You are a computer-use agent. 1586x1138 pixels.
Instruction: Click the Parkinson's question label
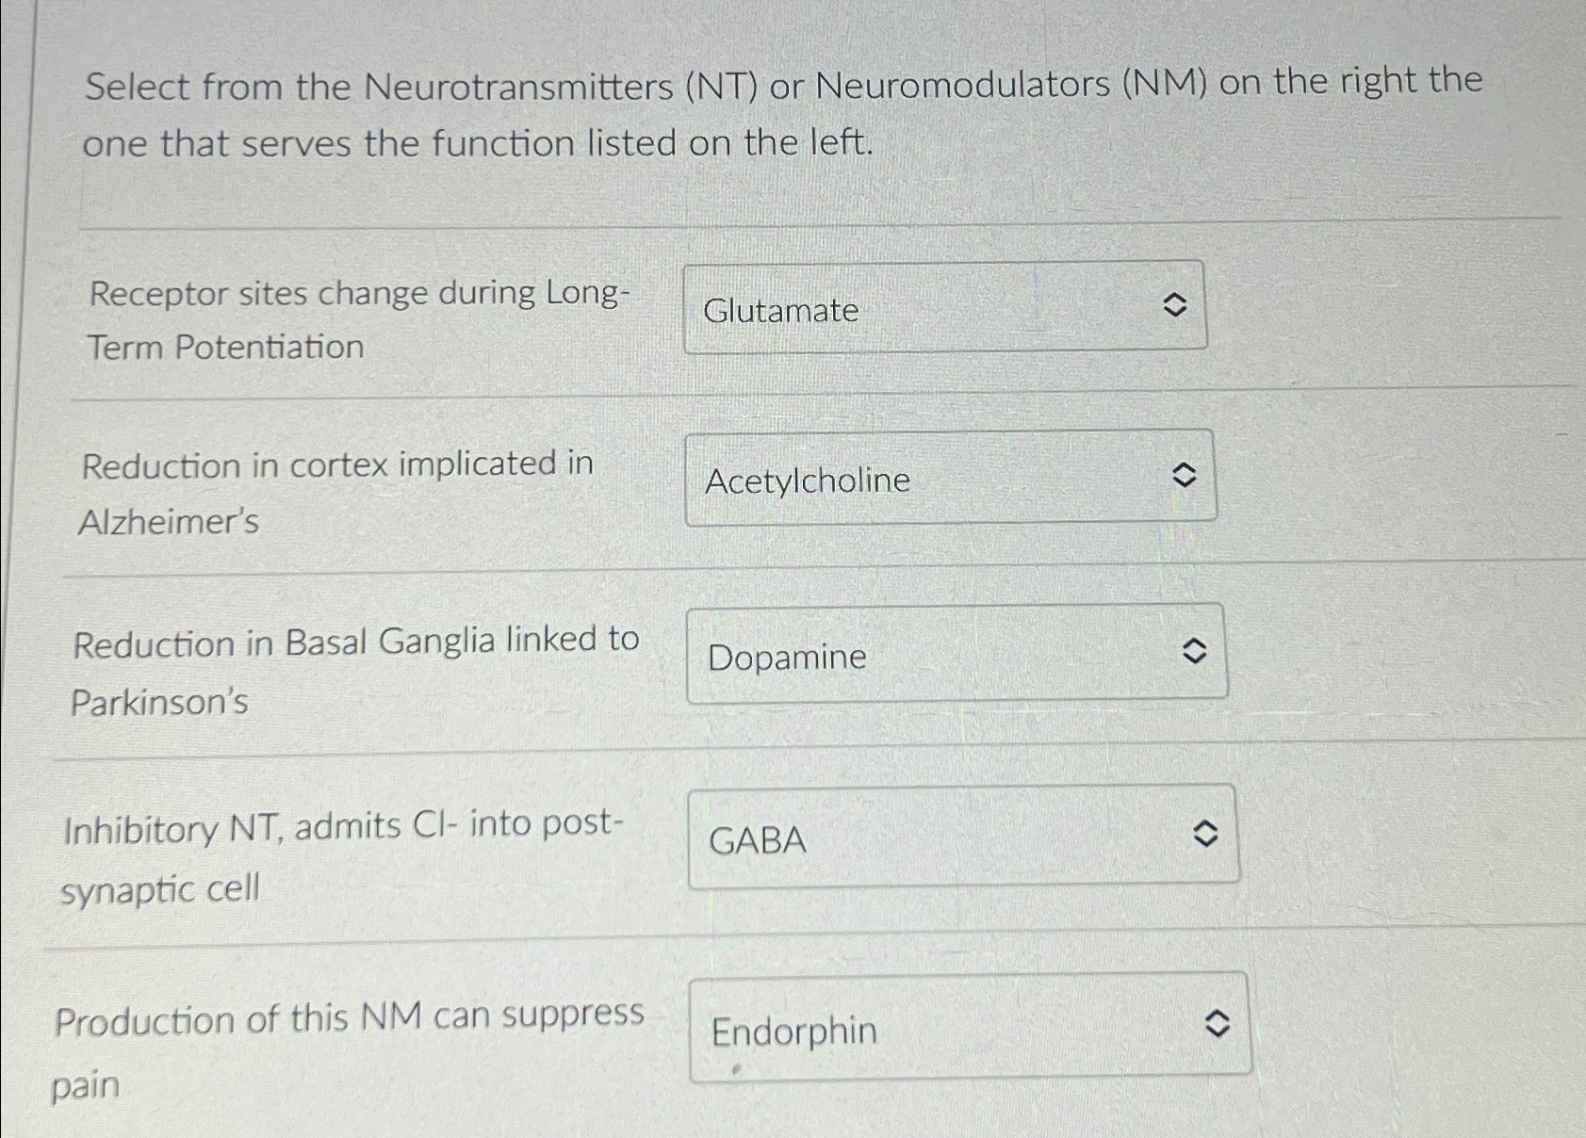[x=356, y=671]
